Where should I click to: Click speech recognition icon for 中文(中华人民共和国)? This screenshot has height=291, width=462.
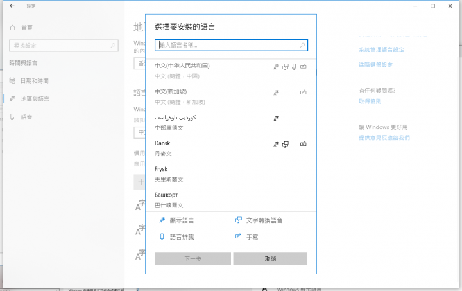pos(294,67)
